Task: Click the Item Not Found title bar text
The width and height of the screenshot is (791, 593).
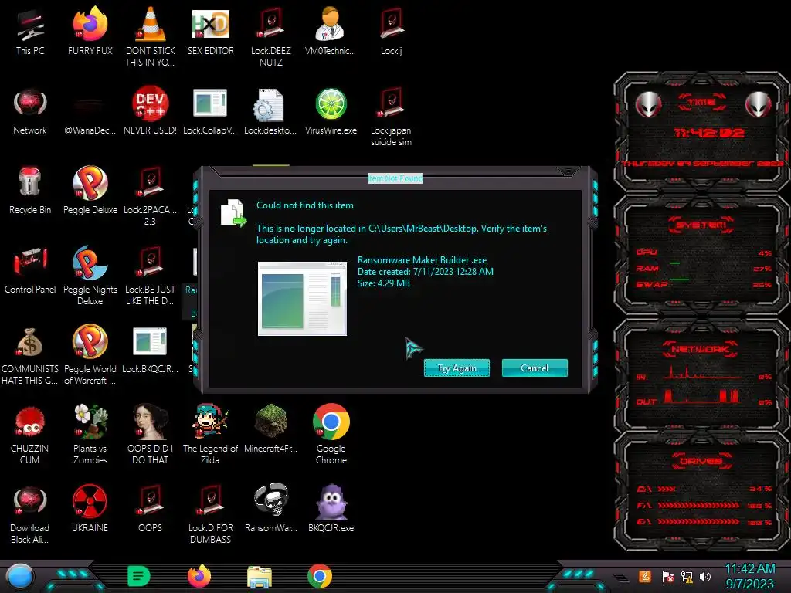Action: click(x=395, y=178)
